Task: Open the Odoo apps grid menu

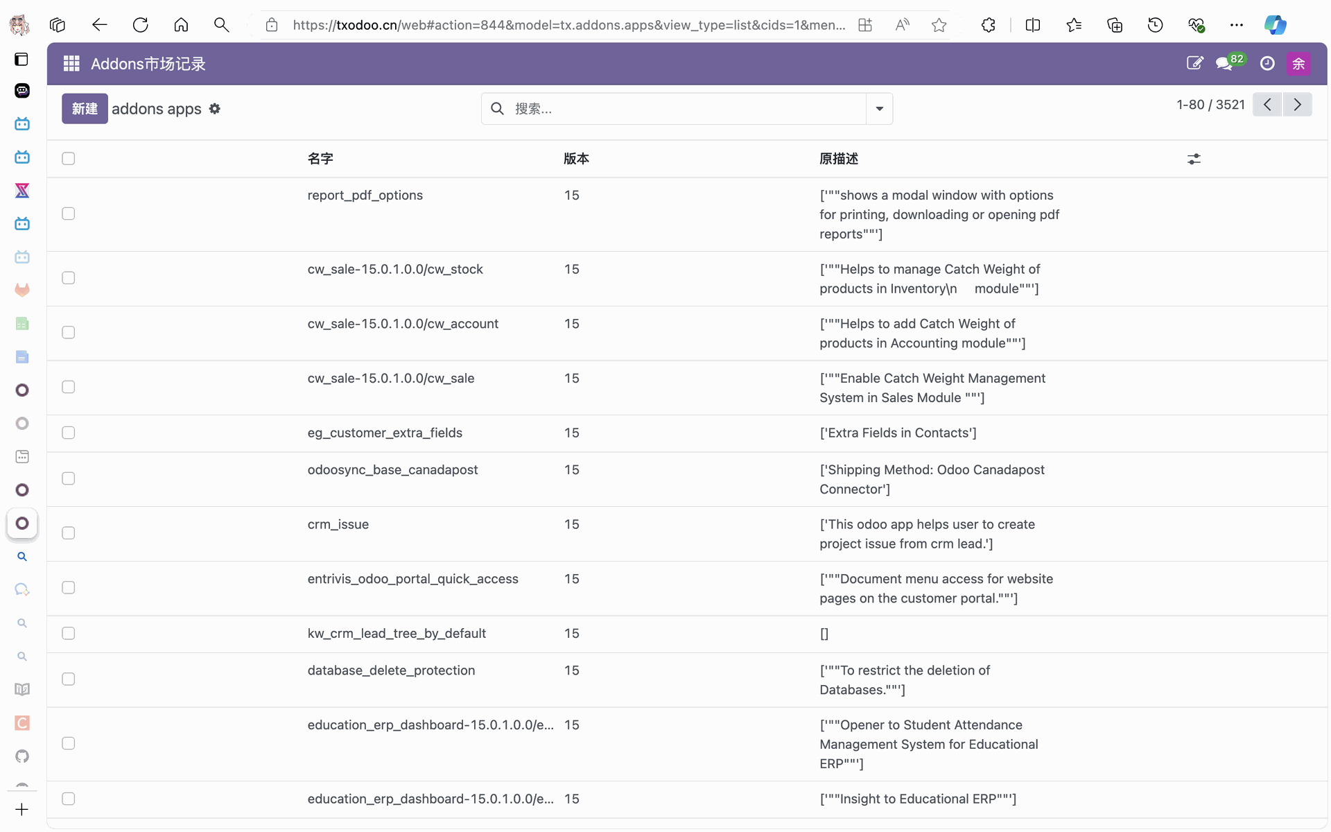Action: pos(71,64)
